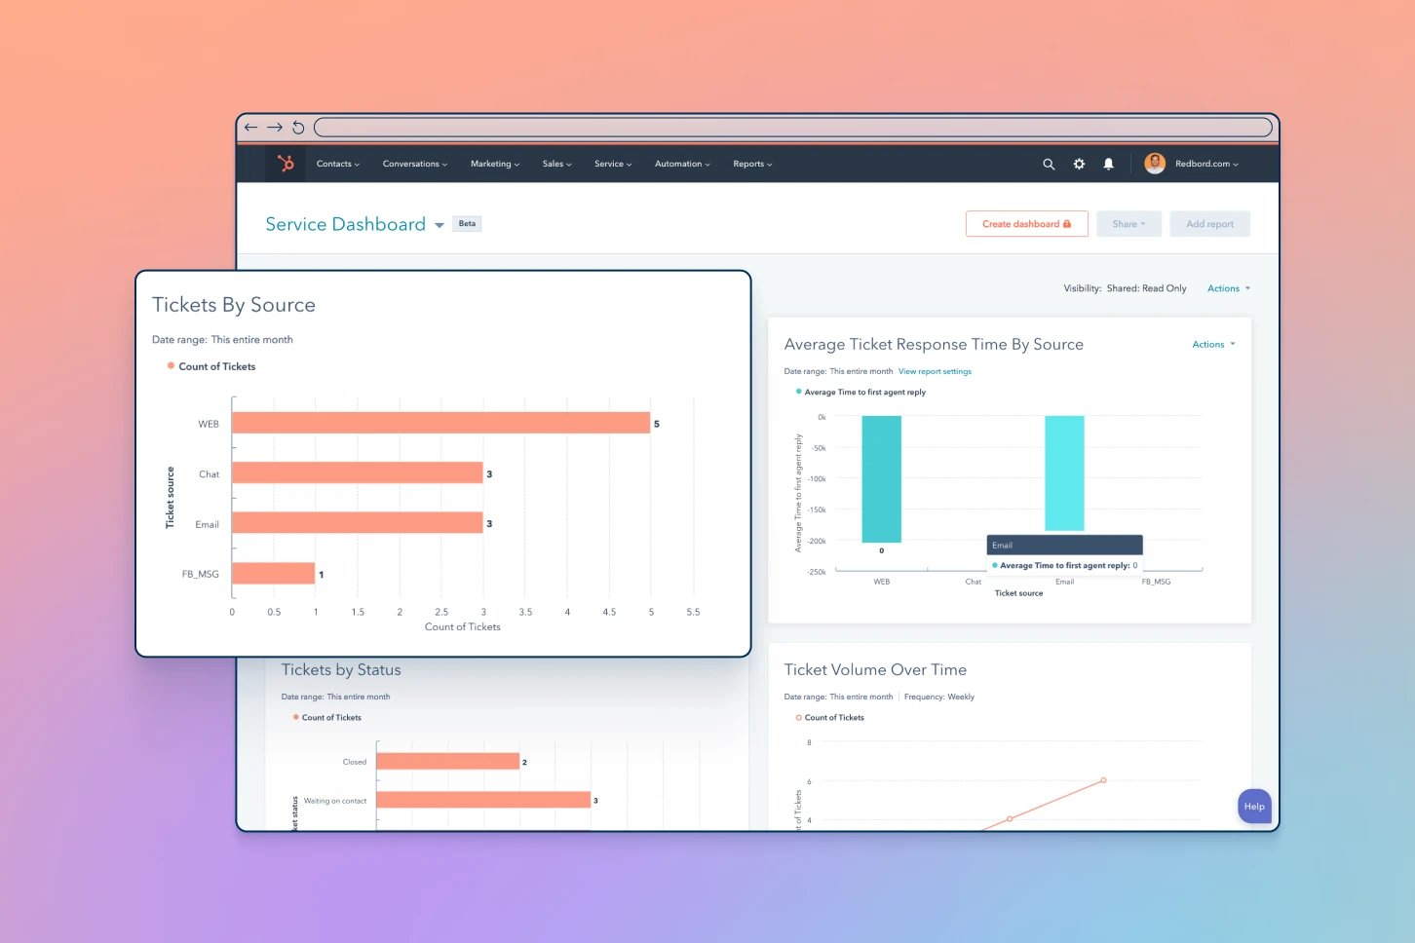Click the Ticket Volume Over Time title
The image size is (1415, 943).
875,669
